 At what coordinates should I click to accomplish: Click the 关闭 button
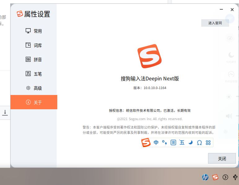[222, 158]
